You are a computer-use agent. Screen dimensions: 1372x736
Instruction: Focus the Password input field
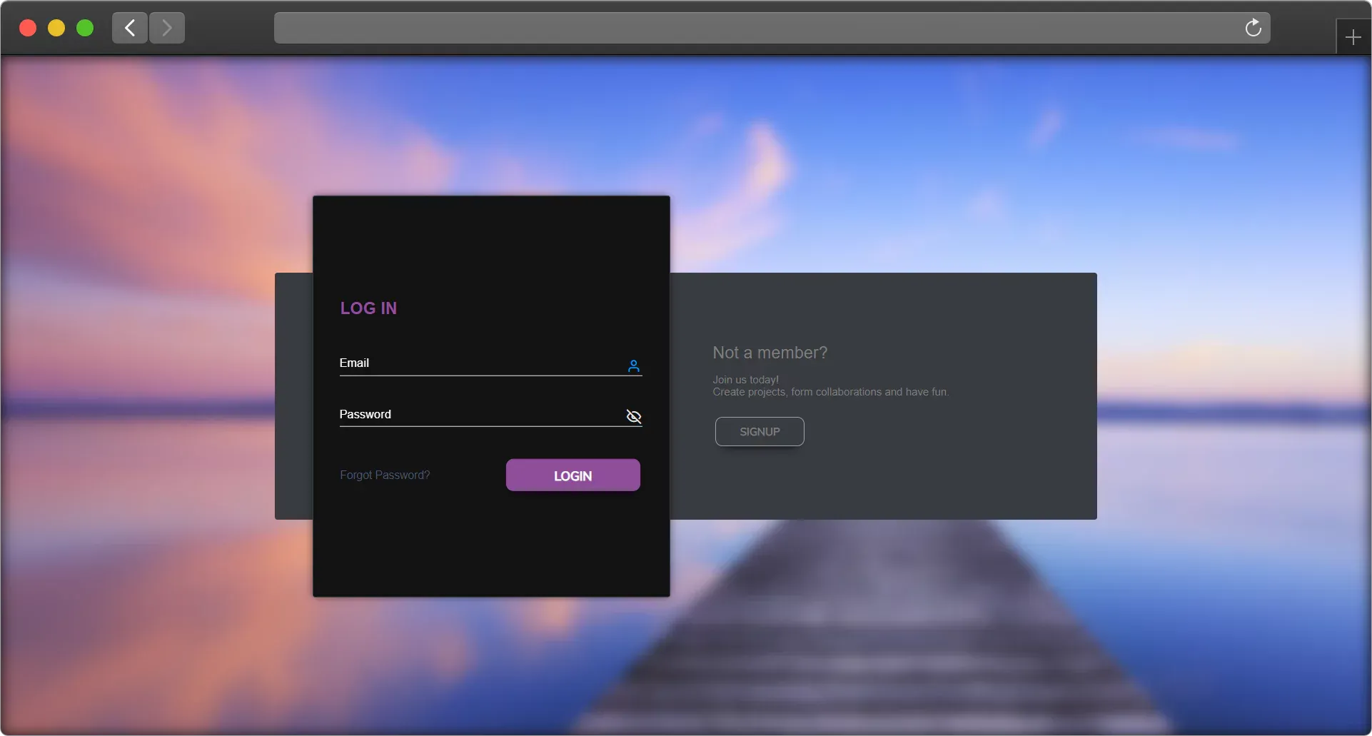(490, 415)
